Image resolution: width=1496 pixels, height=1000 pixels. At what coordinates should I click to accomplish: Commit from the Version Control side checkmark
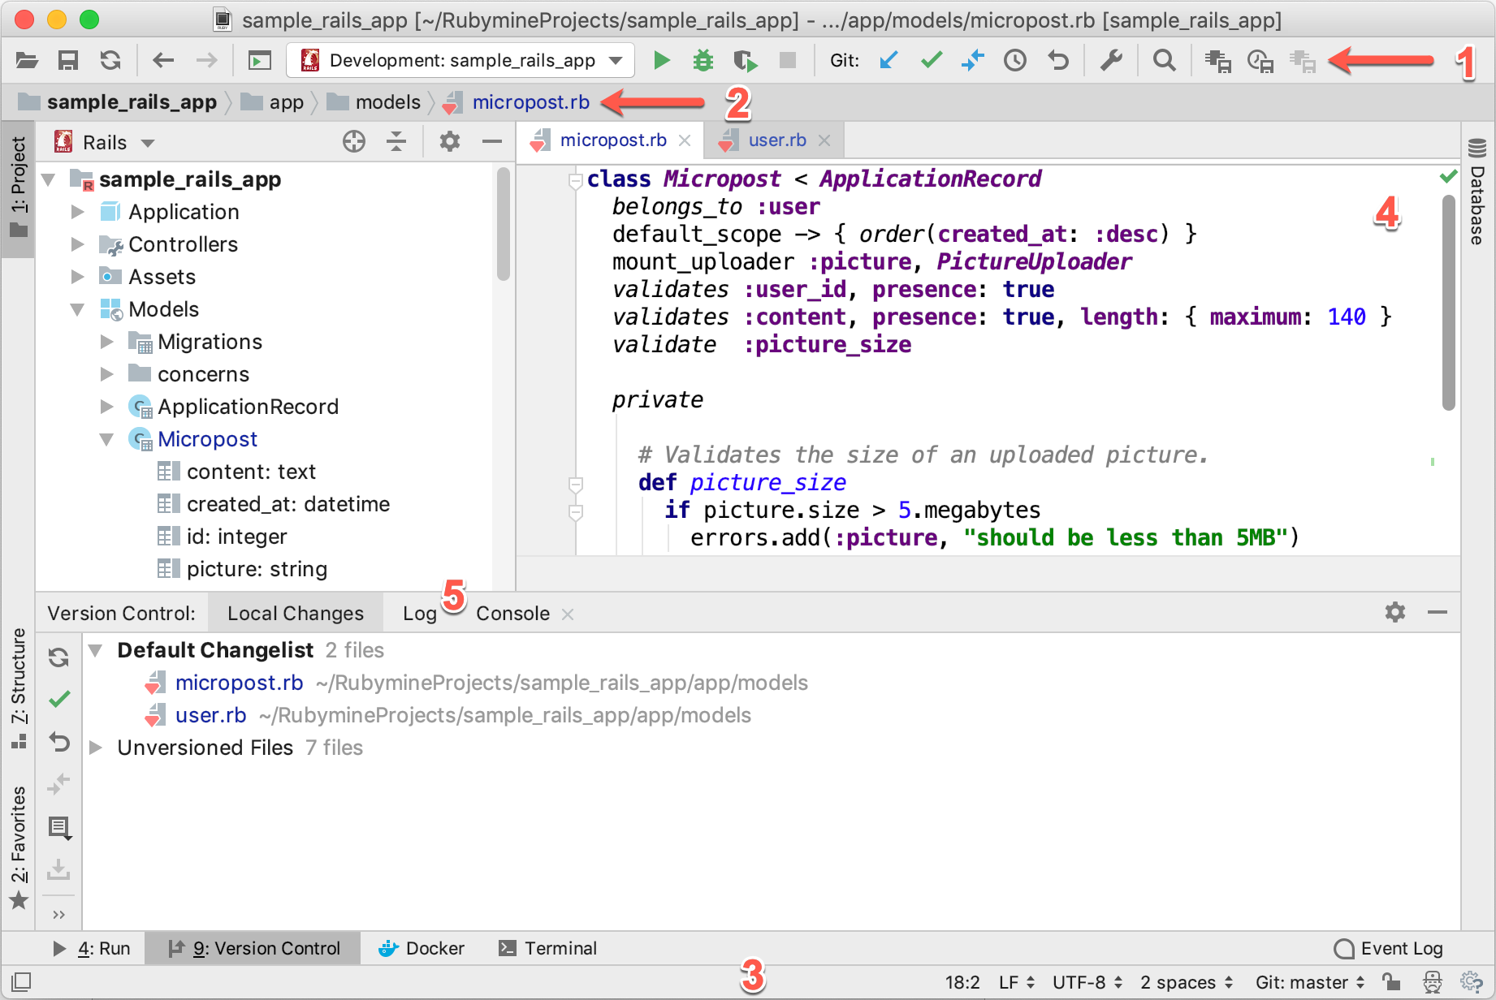point(59,699)
